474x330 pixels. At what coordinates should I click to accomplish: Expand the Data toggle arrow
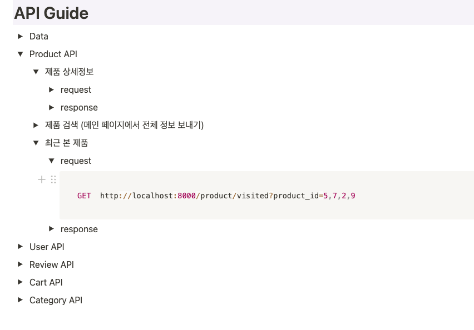click(x=20, y=36)
